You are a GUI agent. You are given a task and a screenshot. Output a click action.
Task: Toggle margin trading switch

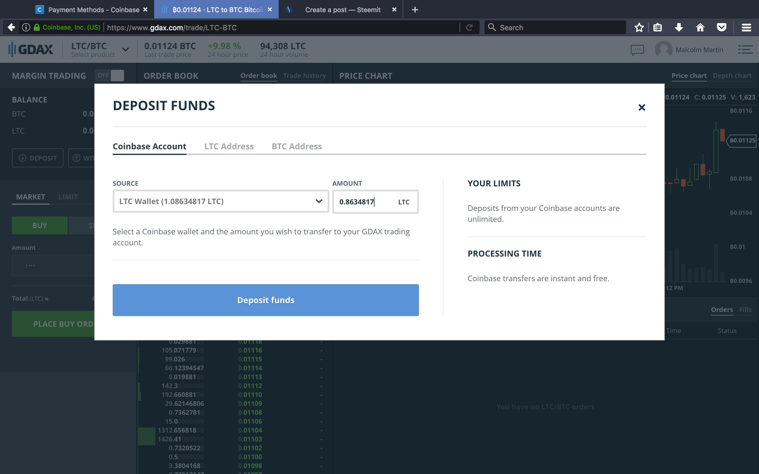pos(110,76)
